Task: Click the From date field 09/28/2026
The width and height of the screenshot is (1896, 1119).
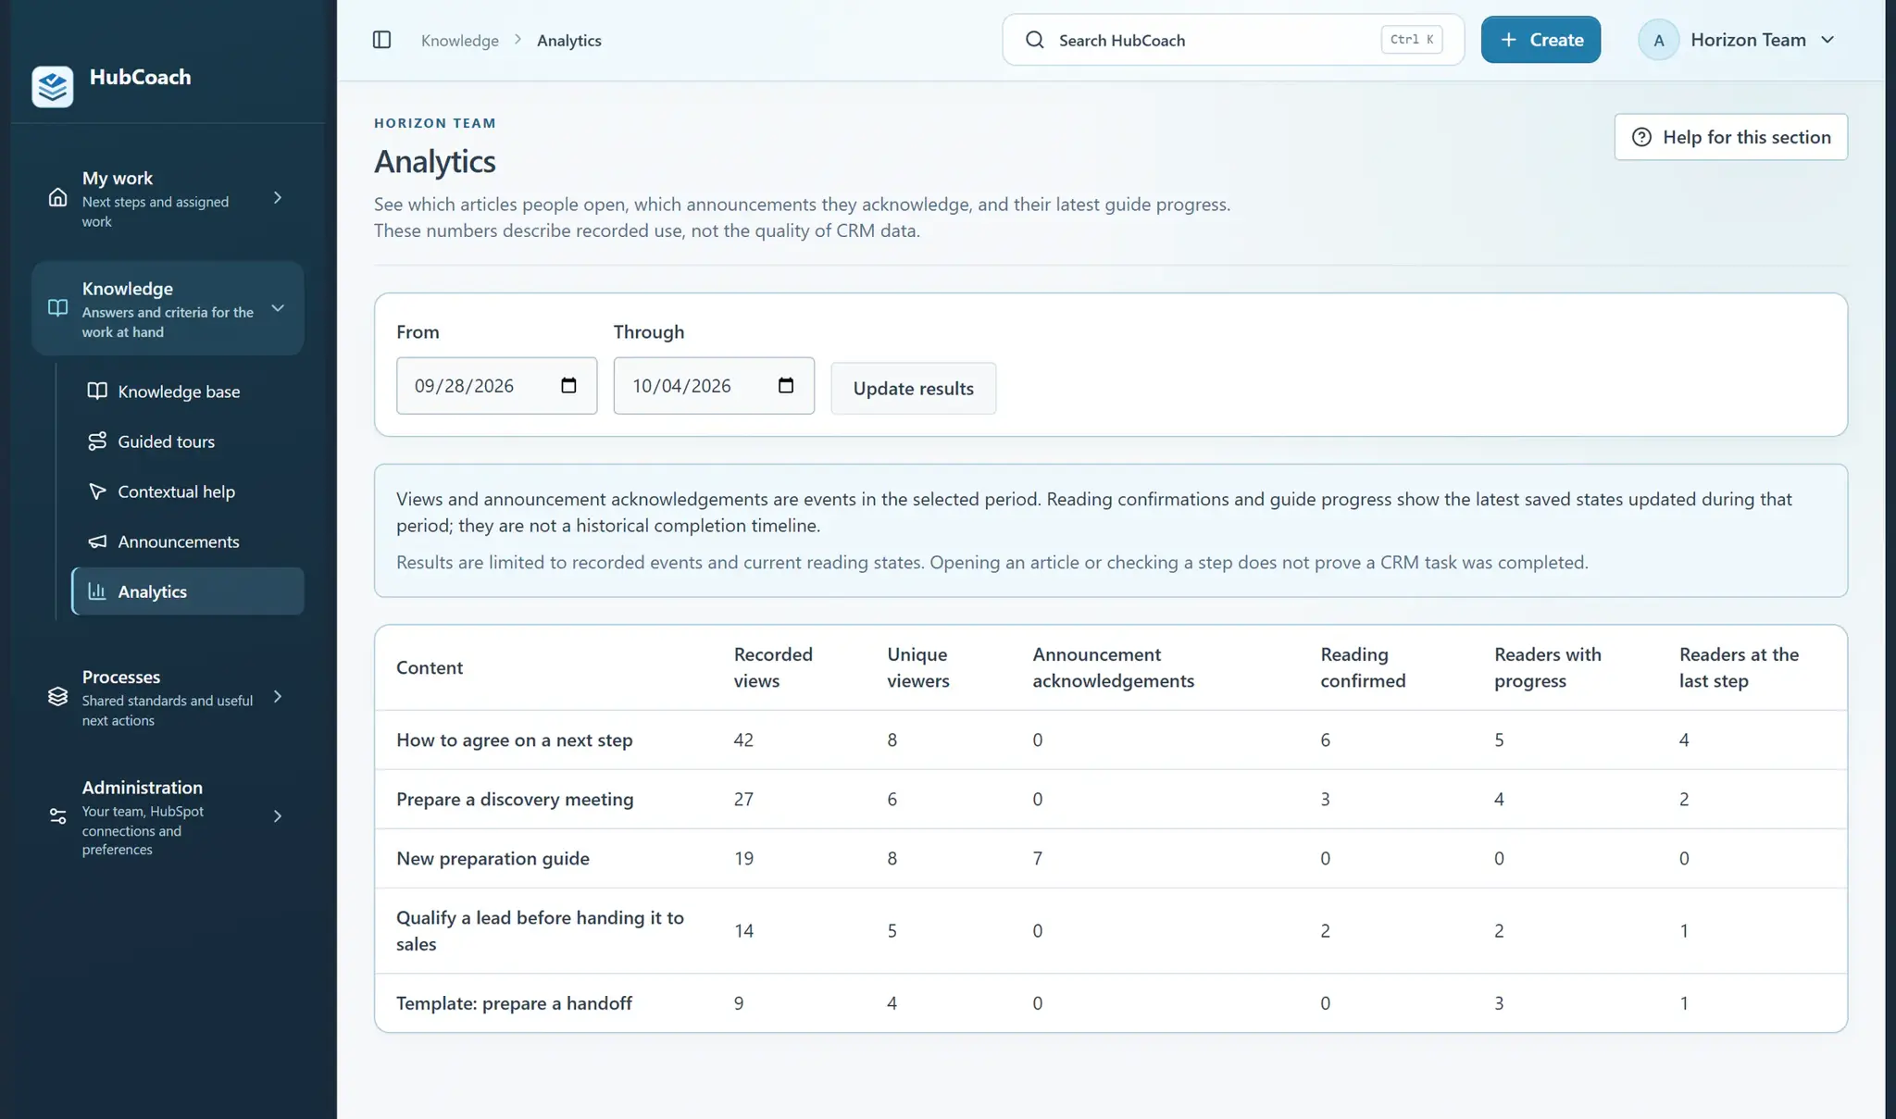Action: (496, 386)
